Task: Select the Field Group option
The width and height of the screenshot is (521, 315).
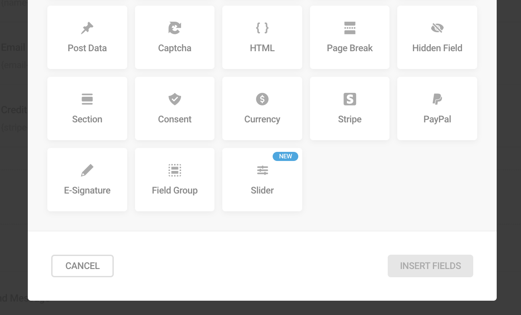Action: pyautogui.click(x=175, y=179)
